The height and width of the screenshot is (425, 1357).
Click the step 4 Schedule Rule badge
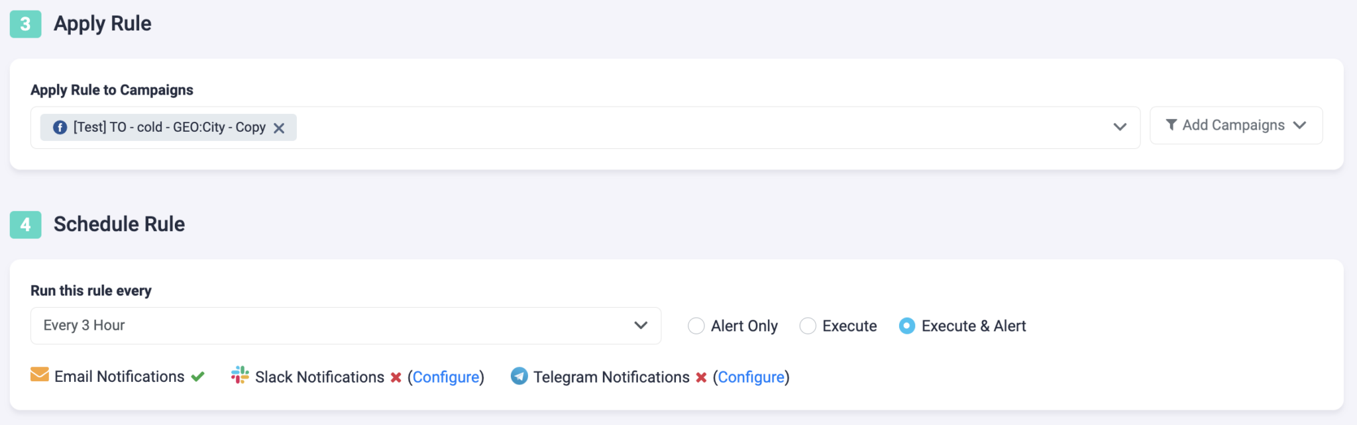click(x=26, y=224)
